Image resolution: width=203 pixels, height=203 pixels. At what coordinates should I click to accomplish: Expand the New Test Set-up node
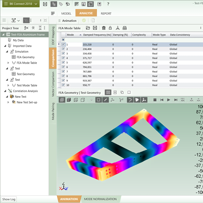pos(9,102)
